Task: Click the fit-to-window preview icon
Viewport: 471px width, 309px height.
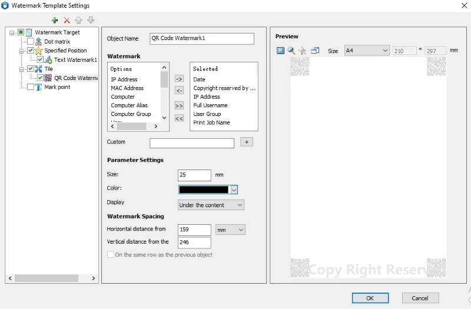Action: point(280,51)
